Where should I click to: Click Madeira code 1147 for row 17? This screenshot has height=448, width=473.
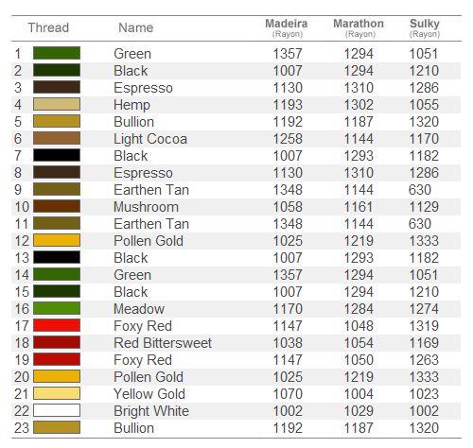coord(288,326)
